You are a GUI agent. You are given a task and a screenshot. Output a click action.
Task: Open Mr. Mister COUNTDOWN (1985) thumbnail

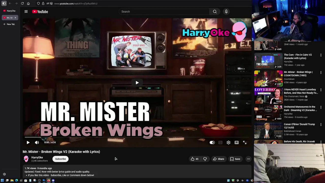point(268,78)
